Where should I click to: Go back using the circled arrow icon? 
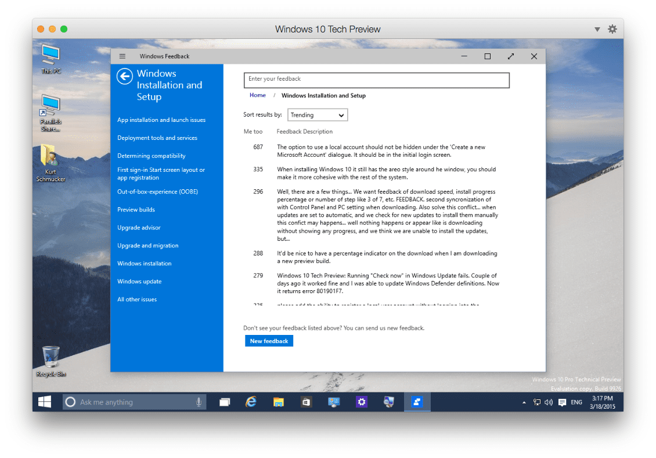(x=125, y=77)
